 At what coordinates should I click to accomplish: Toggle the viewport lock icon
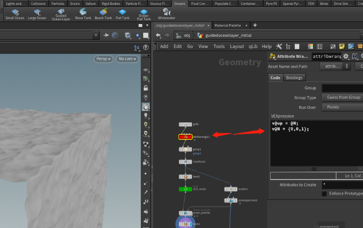tap(146, 88)
